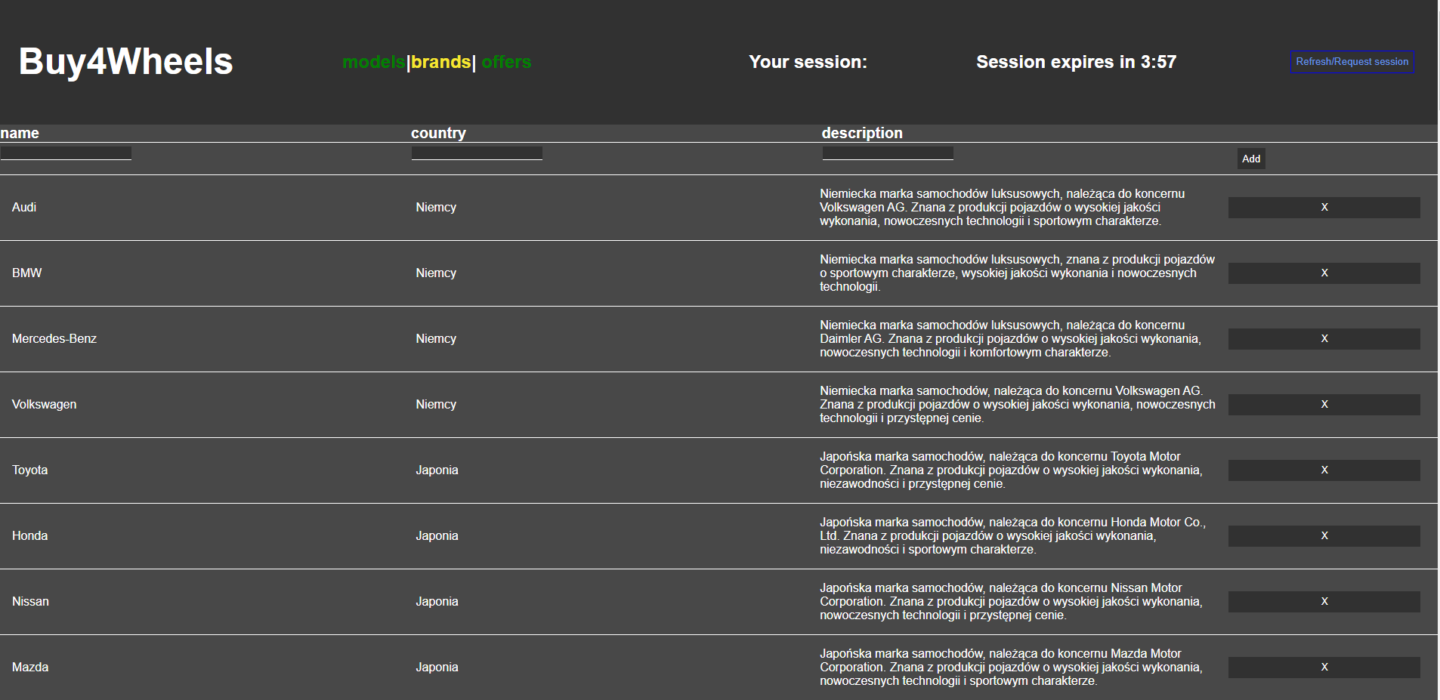Click Japonia in the Toyota row
This screenshot has height=700, width=1440.
tap(437, 470)
